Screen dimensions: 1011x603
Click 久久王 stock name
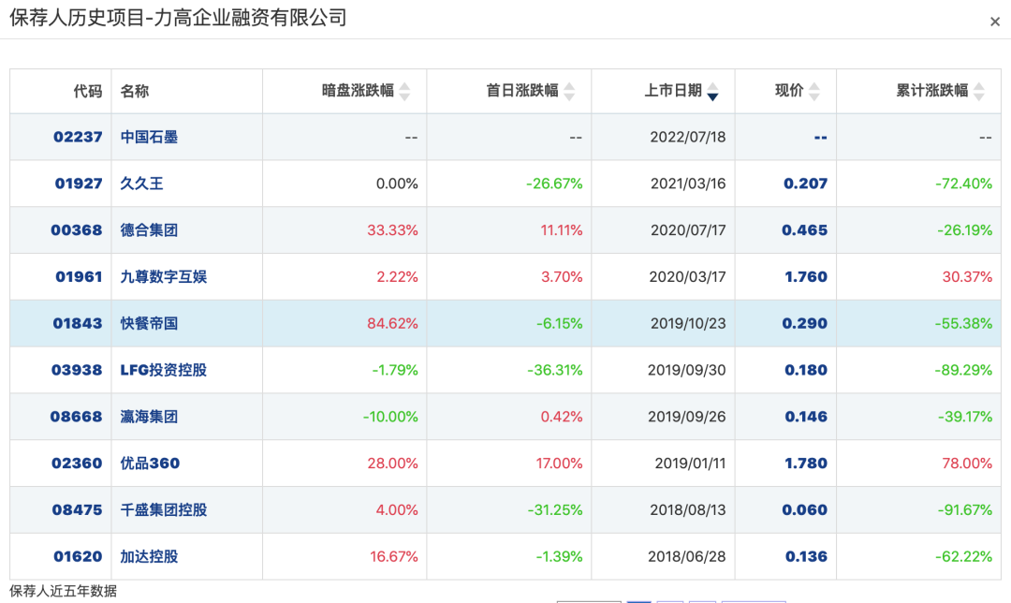point(141,184)
